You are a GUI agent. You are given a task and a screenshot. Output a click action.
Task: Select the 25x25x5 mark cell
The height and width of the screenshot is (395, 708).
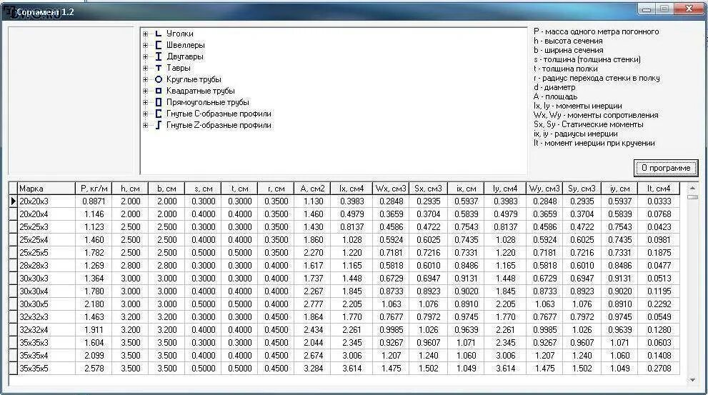coord(46,253)
